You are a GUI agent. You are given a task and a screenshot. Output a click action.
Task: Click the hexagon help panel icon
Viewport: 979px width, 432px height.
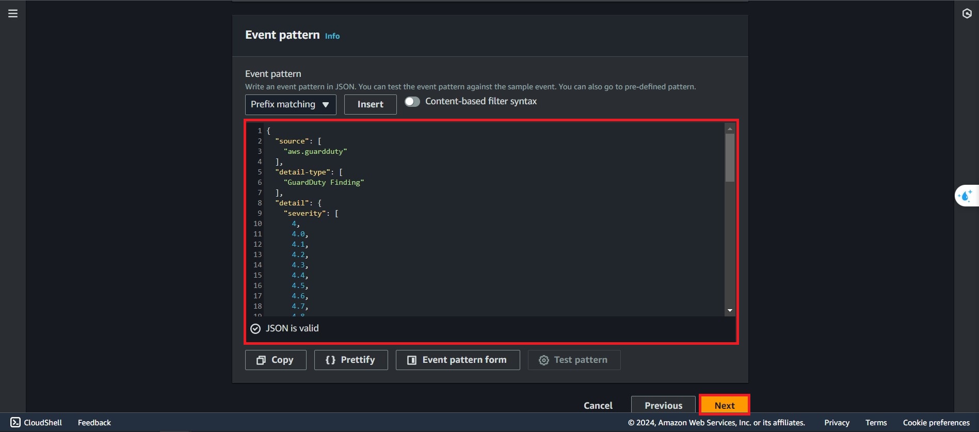pos(967,13)
